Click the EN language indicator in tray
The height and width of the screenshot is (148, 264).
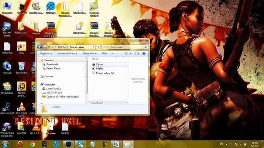[x=221, y=144]
